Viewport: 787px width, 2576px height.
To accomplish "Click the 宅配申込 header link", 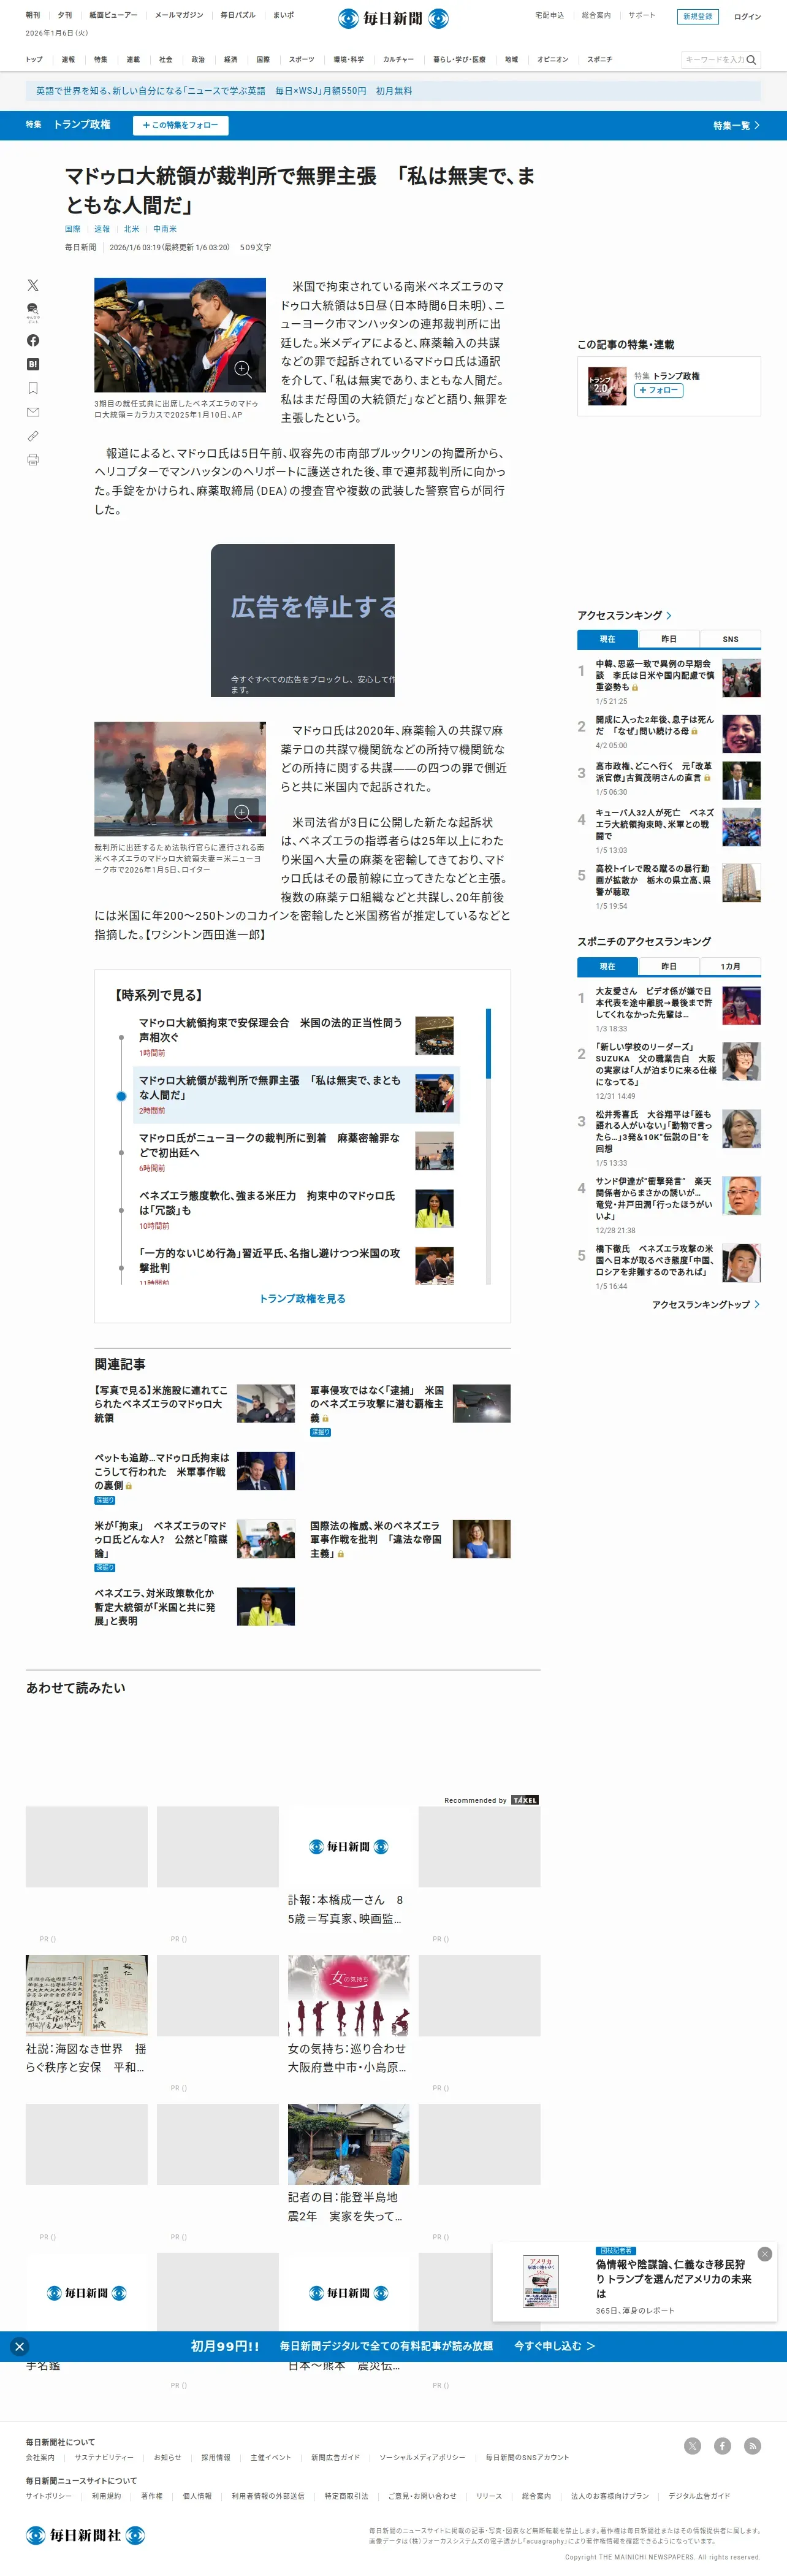I will [x=549, y=16].
